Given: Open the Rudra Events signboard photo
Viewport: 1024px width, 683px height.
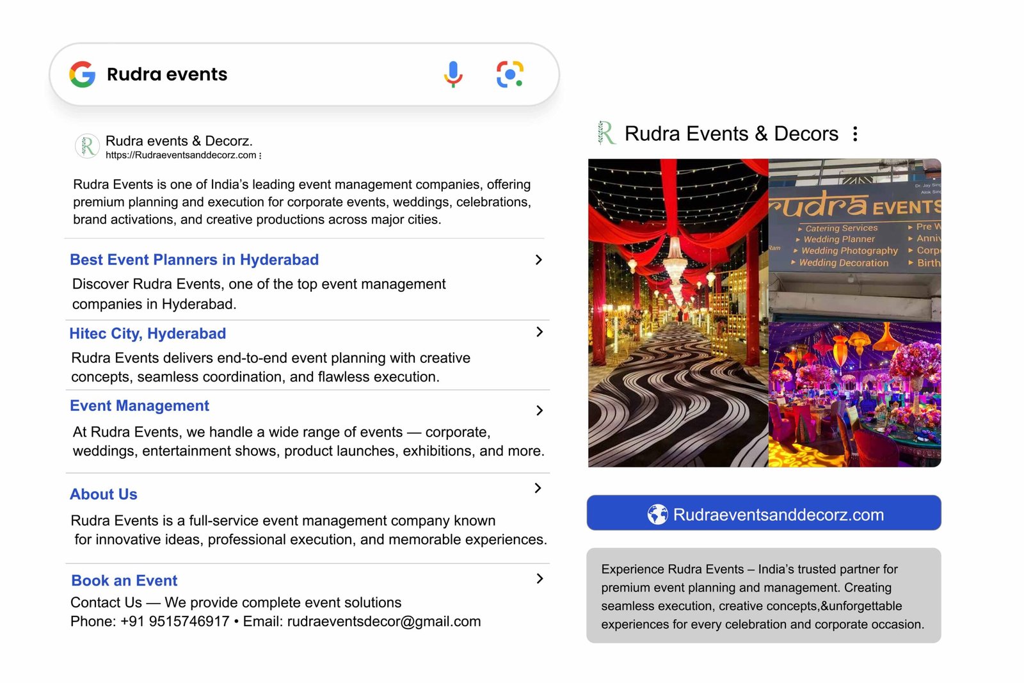Looking at the screenshot, I should 854,239.
